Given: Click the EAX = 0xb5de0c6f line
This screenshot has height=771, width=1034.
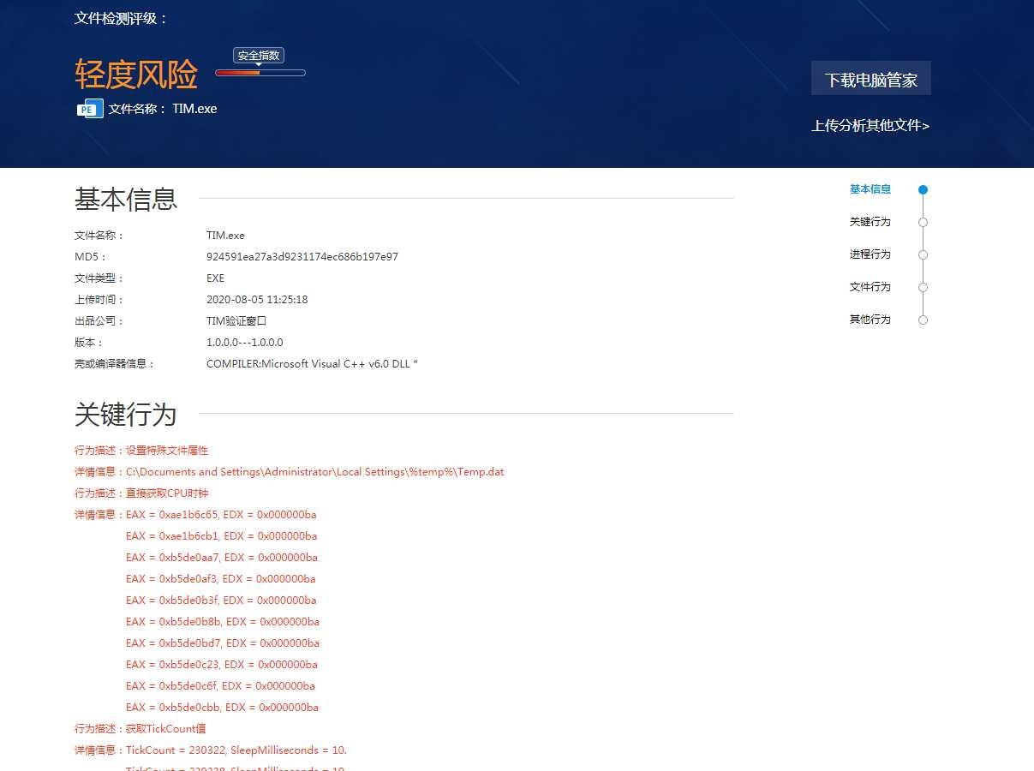Looking at the screenshot, I should pos(220,686).
